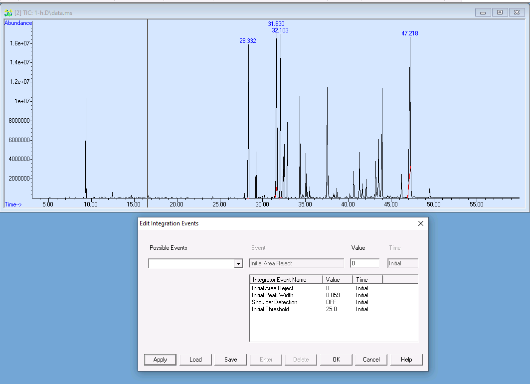This screenshot has height=384, width=530.
Task: Minimize the TIC data.ms chromatogram window
Action: click(x=483, y=12)
